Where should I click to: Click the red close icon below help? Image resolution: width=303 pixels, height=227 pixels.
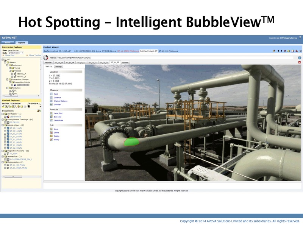300,62
